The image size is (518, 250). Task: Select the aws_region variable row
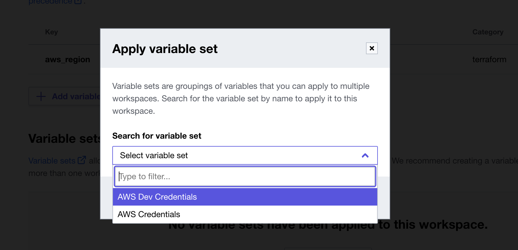(68, 60)
